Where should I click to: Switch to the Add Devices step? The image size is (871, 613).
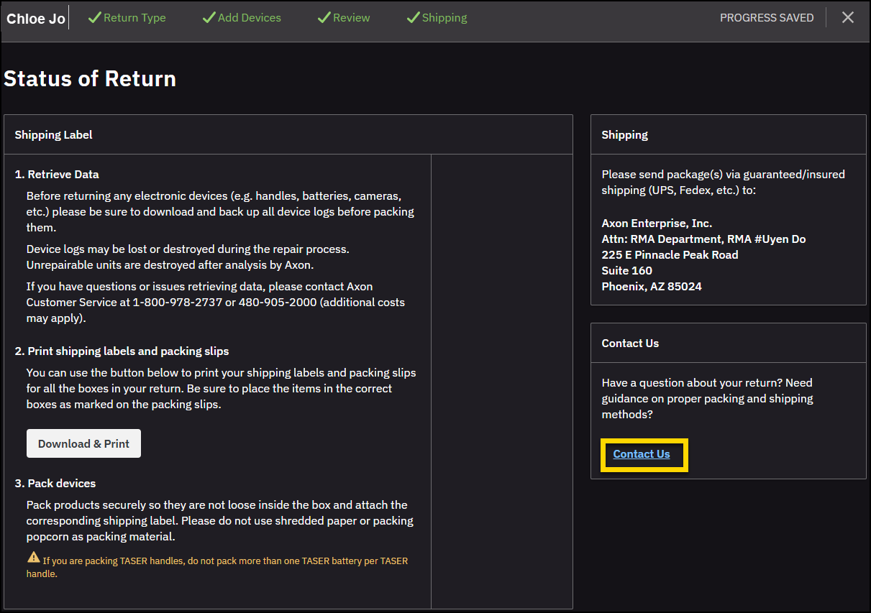pos(250,17)
